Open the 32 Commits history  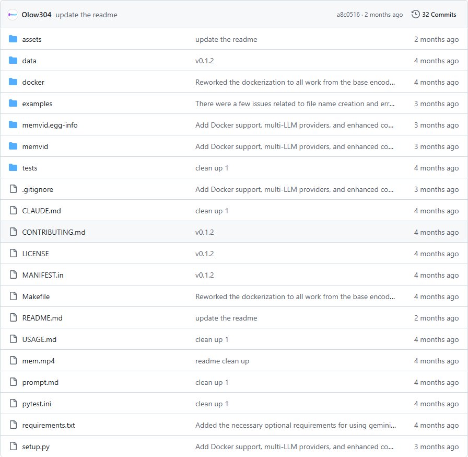click(x=439, y=15)
